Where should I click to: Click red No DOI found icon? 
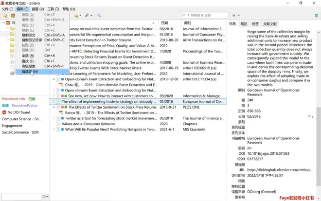4,112
